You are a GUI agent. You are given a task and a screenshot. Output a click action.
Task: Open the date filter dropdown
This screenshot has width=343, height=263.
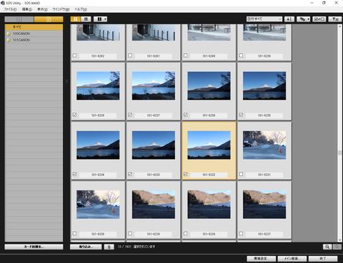pos(264,19)
